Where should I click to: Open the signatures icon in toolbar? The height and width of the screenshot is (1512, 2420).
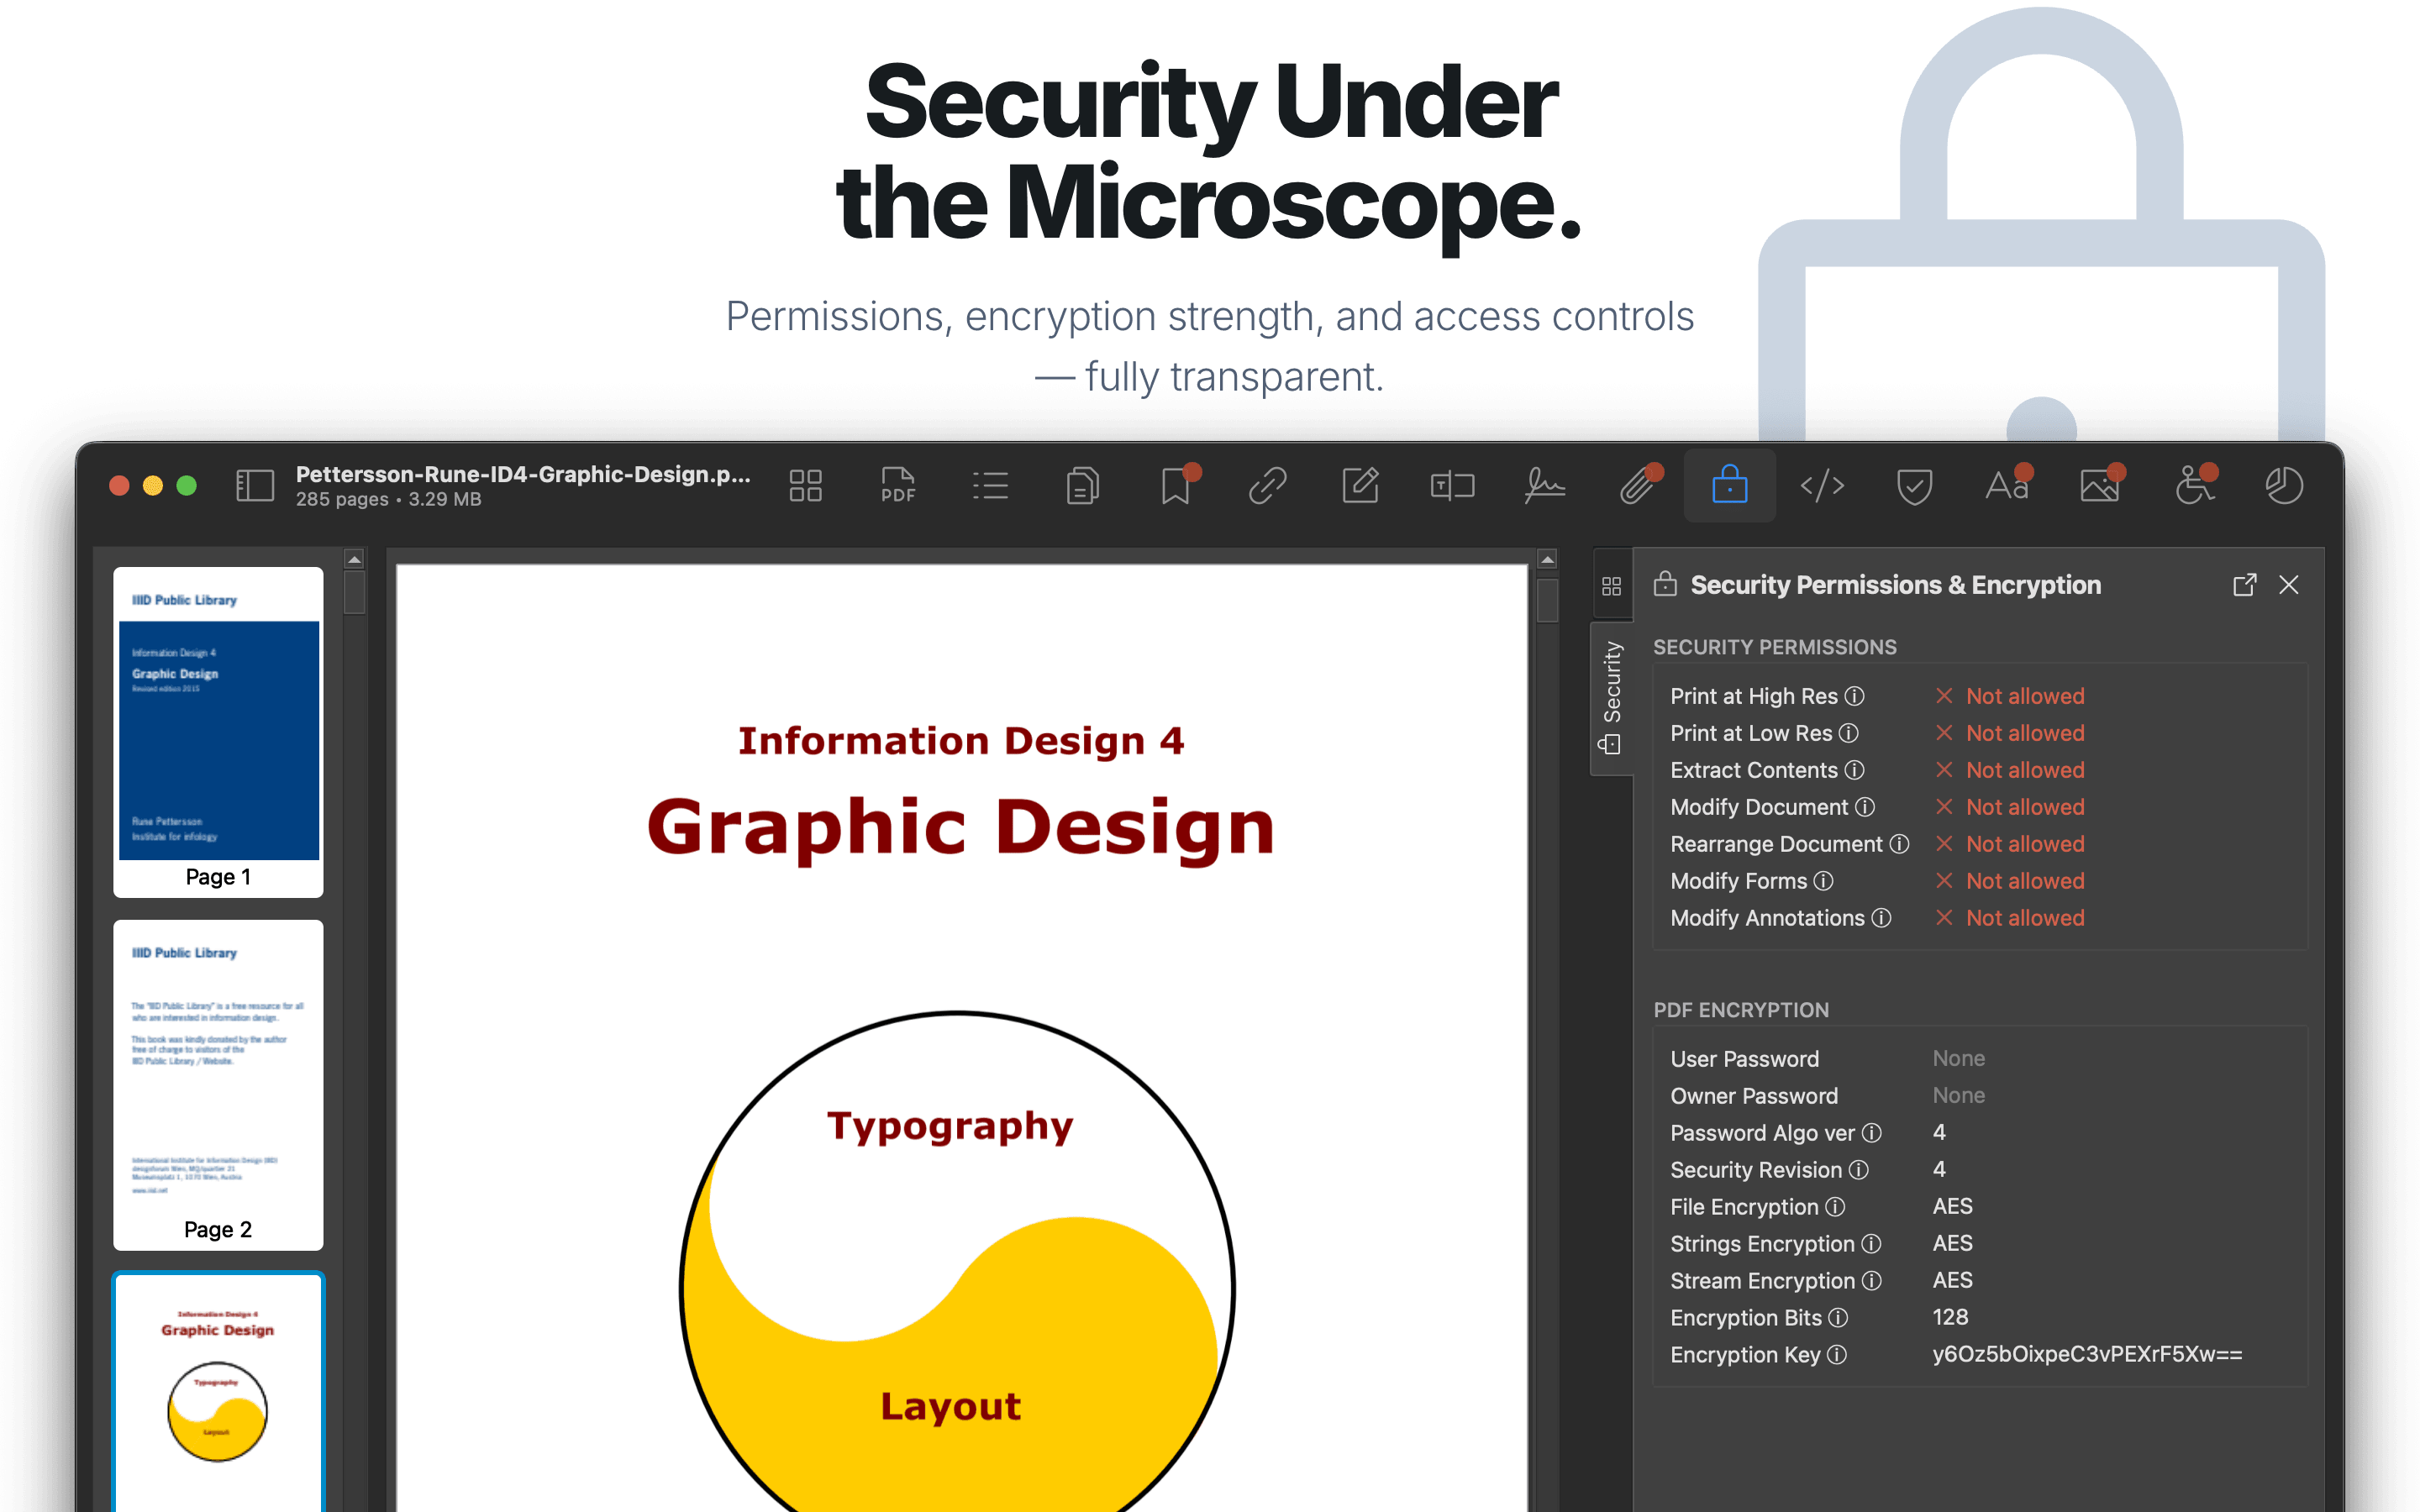pyautogui.click(x=1545, y=486)
